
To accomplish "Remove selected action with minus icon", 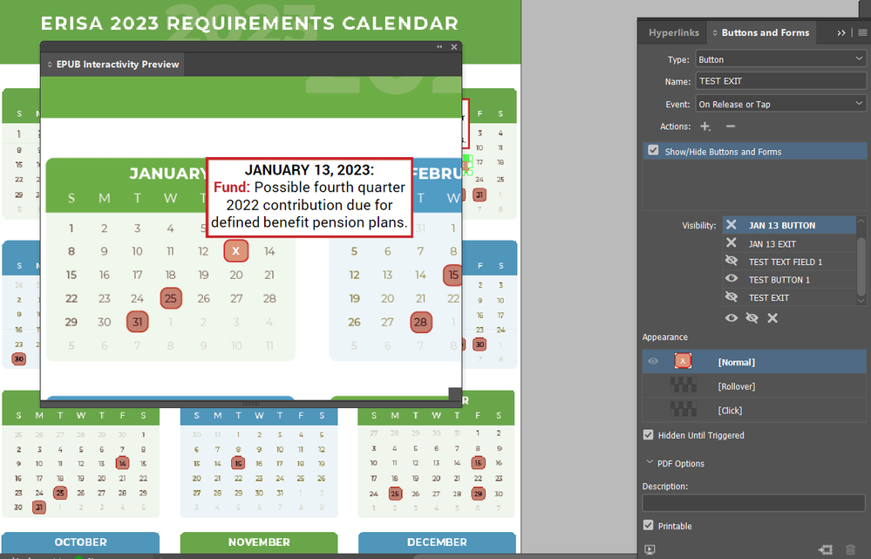I will coord(731,126).
